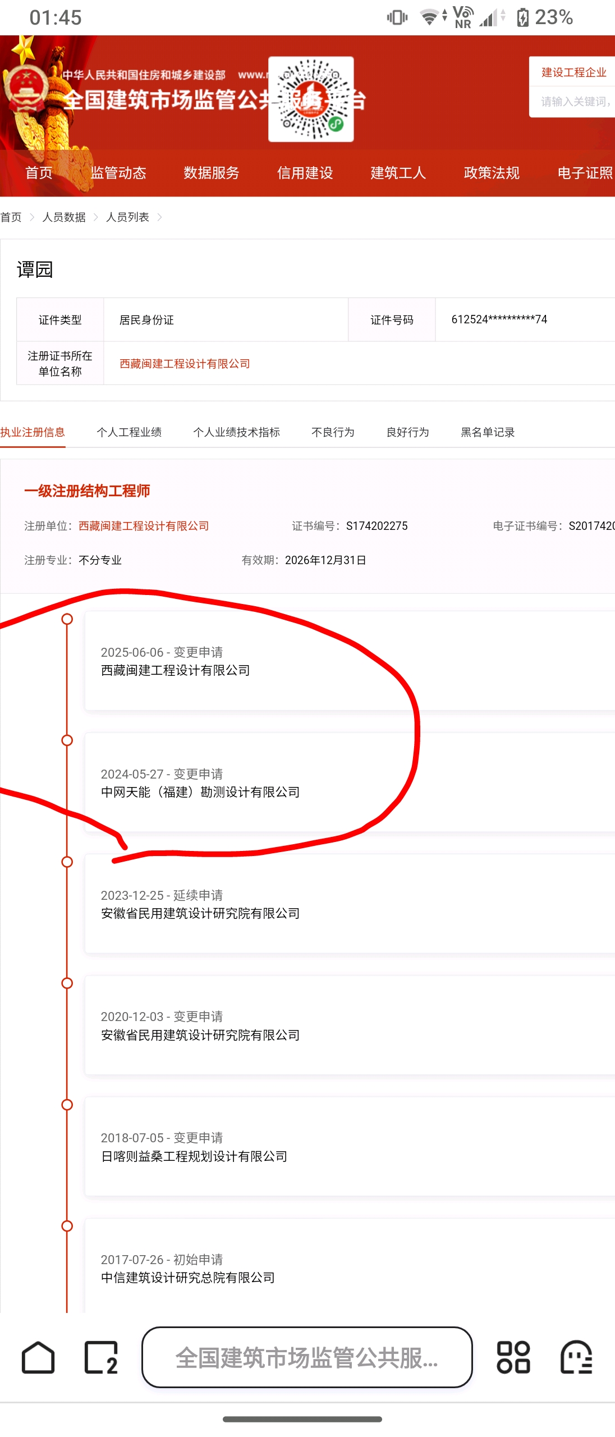Go to 人员数据 in the breadcrumb

pos(64,217)
